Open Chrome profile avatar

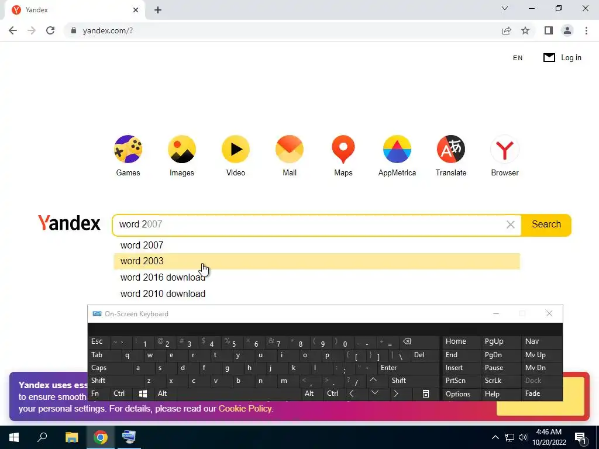567,30
